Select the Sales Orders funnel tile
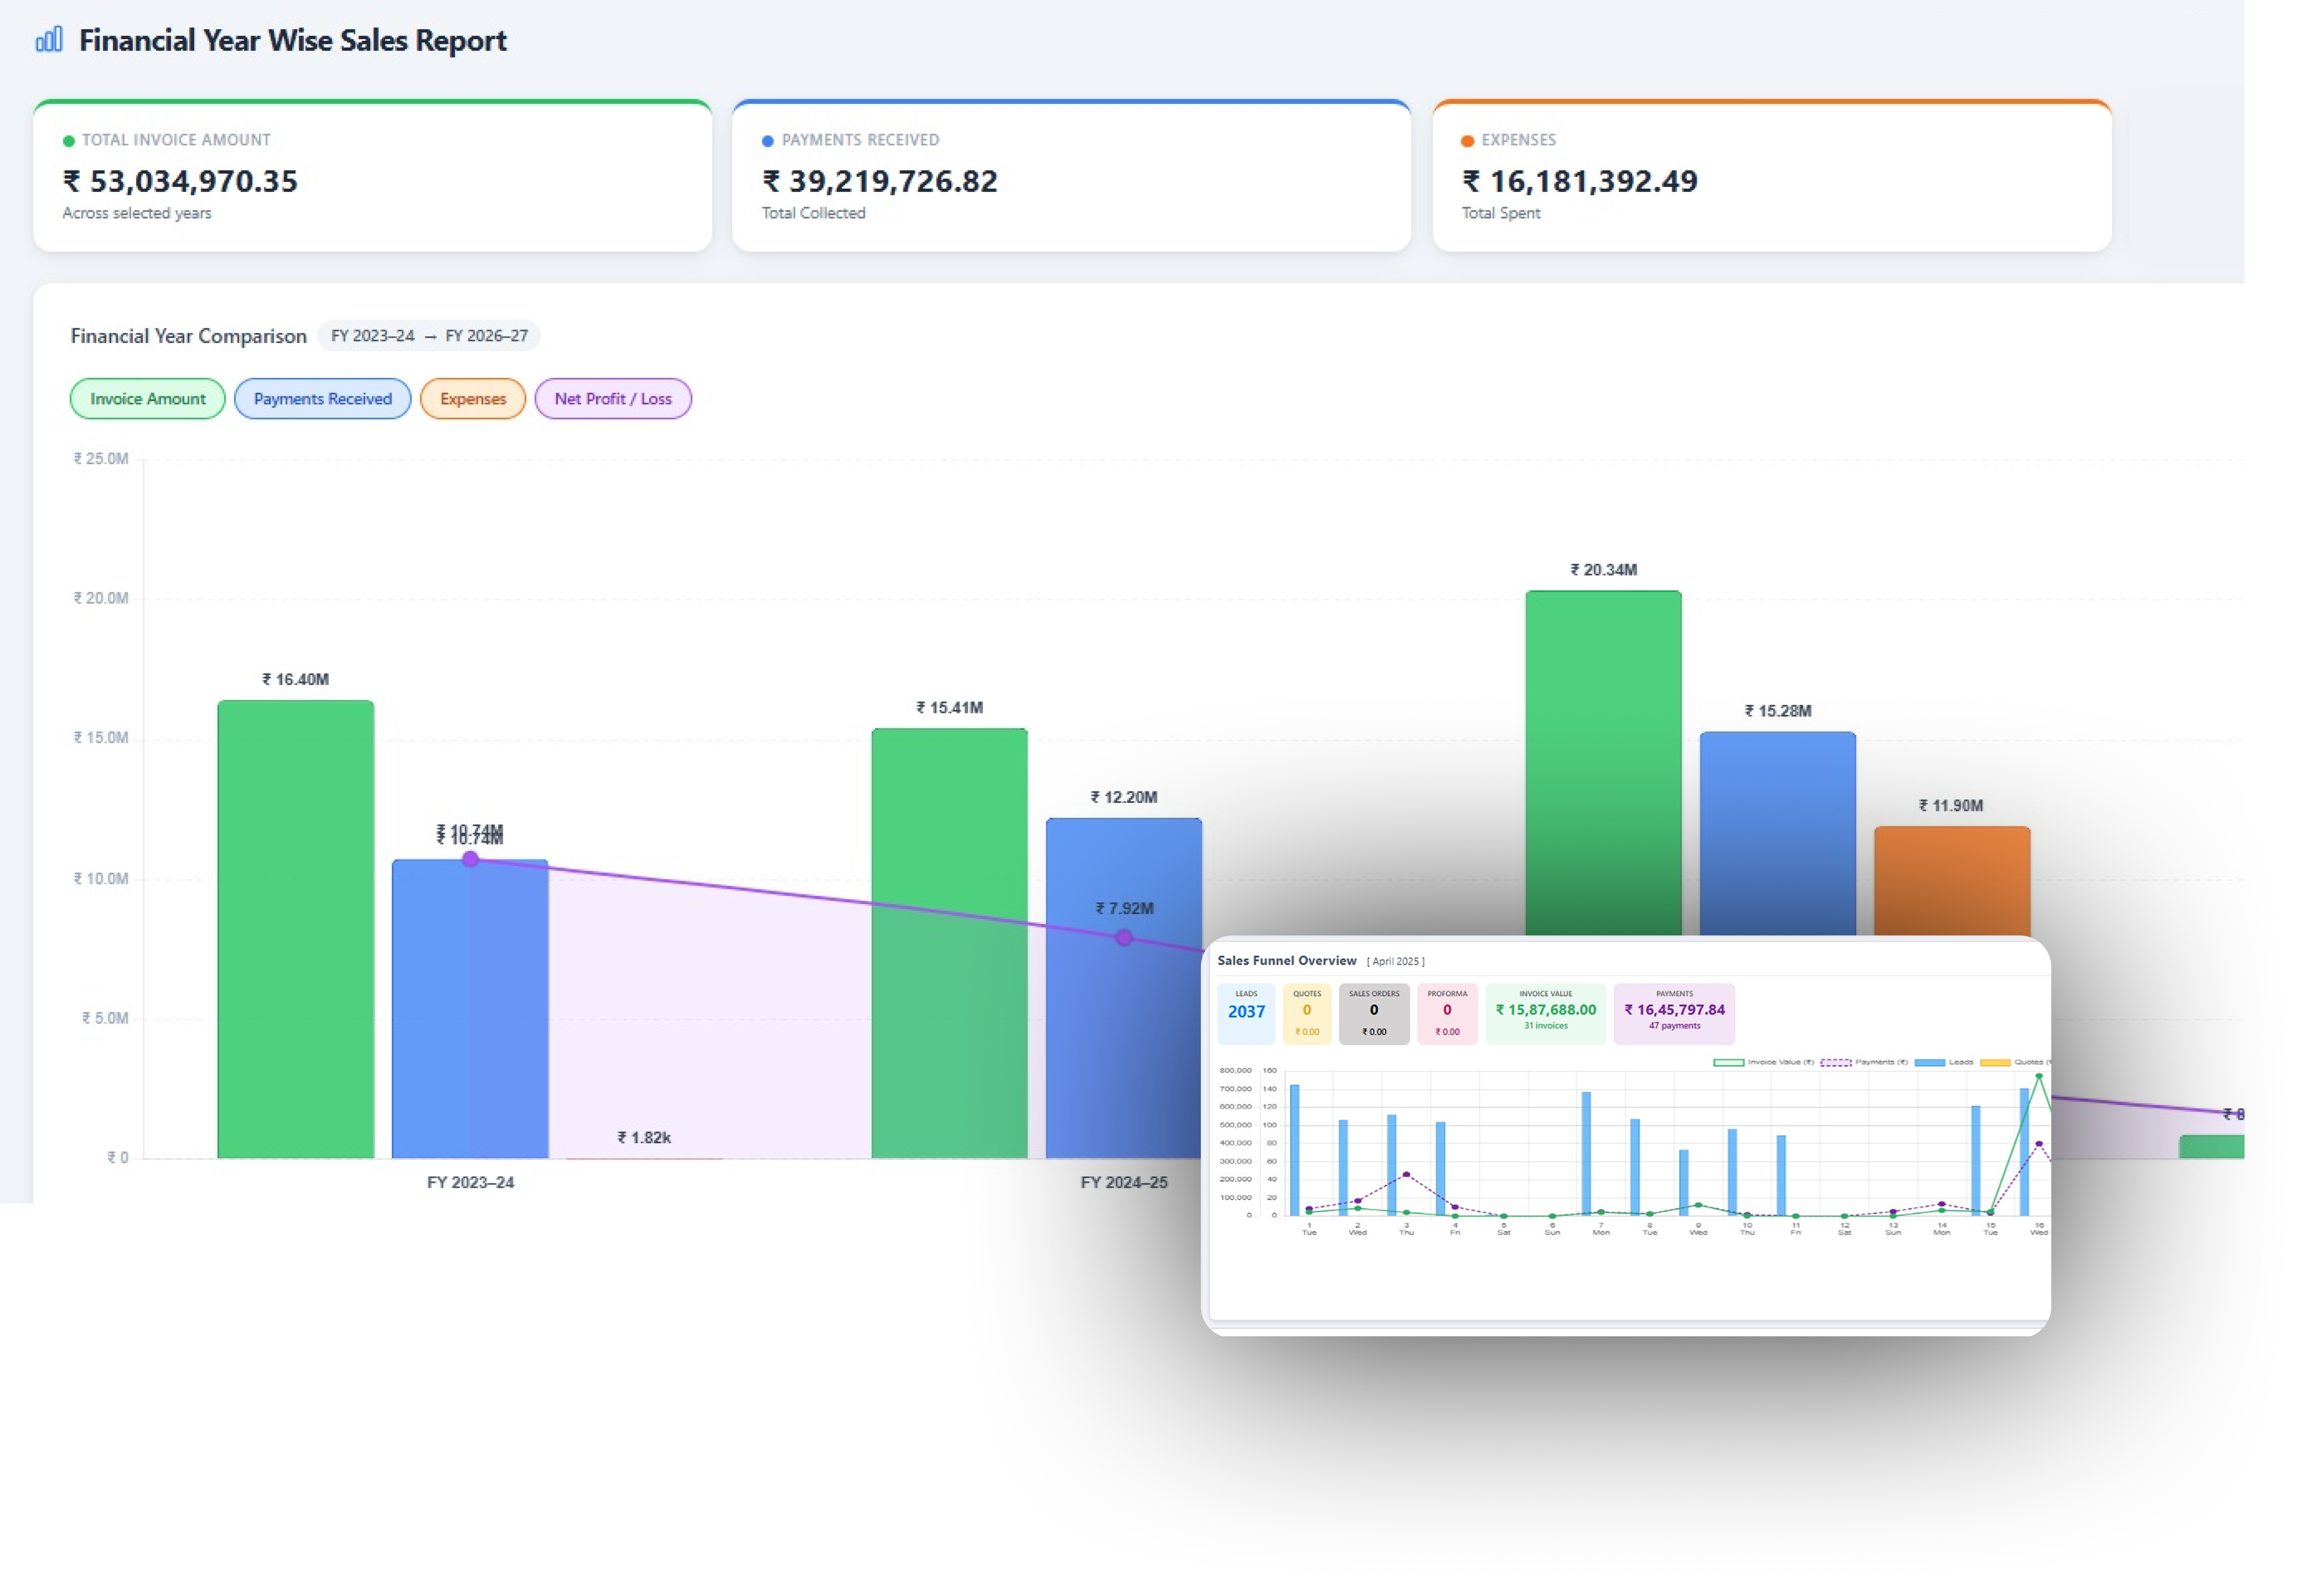Viewport: 2309px width, 1596px height. [1374, 1013]
